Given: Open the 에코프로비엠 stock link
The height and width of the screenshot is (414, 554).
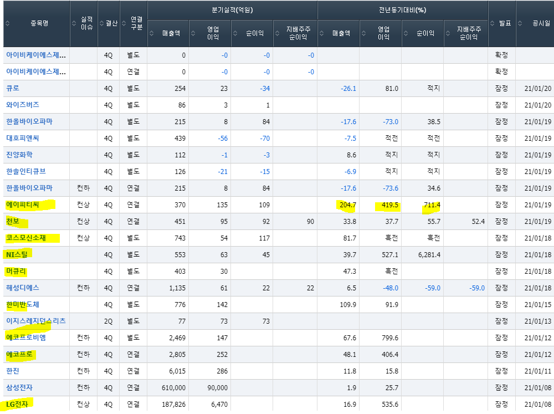Looking at the screenshot, I should pos(26,338).
